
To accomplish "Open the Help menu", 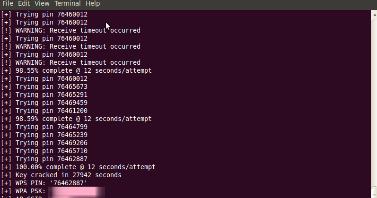I will coord(93,4).
